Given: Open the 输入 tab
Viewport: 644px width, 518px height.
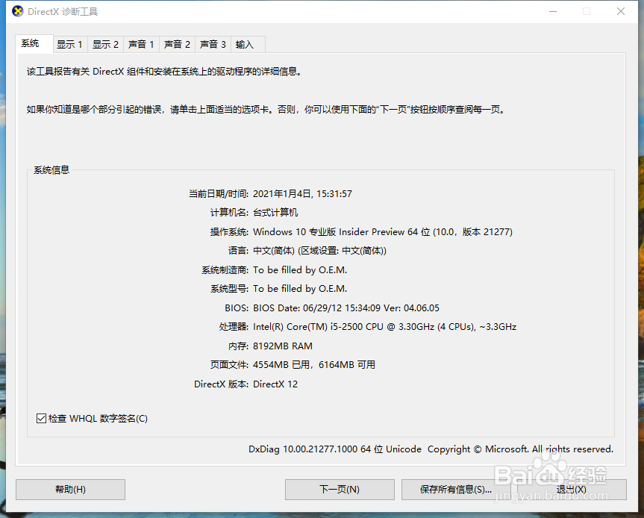Looking at the screenshot, I should (x=244, y=44).
